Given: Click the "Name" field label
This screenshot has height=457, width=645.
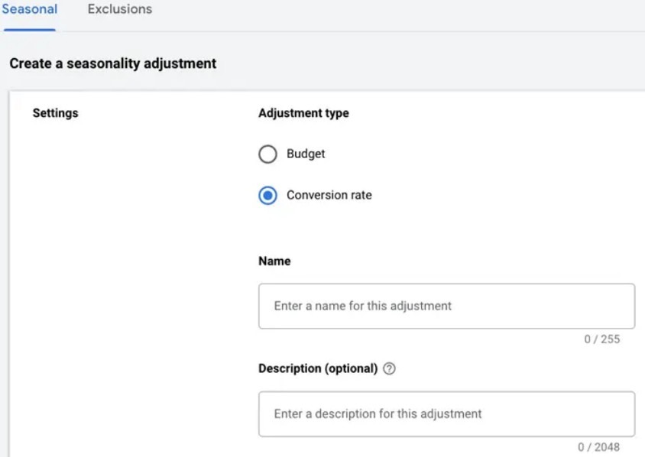Looking at the screenshot, I should pyautogui.click(x=274, y=261).
